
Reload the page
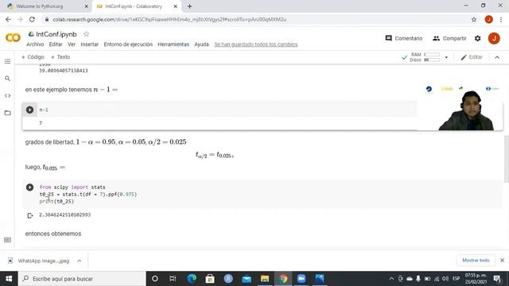pos(32,19)
